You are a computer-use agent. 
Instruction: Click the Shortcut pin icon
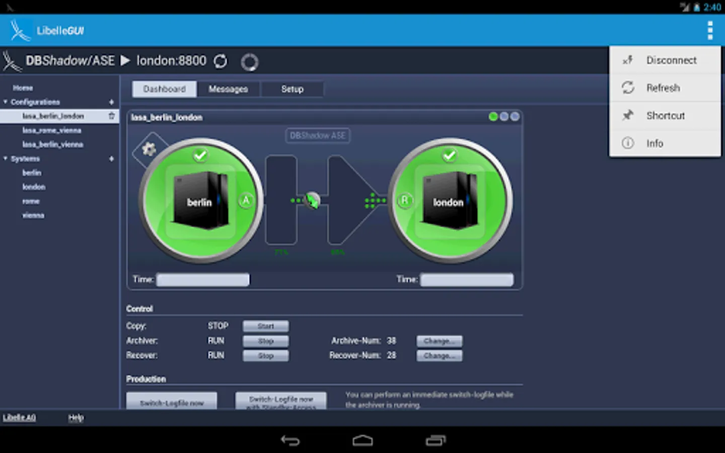point(627,115)
